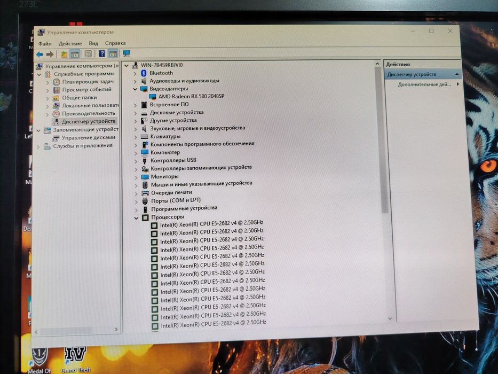
Task: Click the device list scroll-up arrow
Action: [377, 64]
